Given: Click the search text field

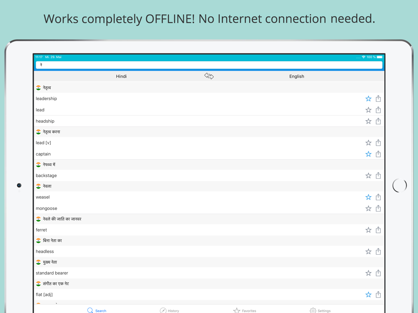Looking at the screenshot, I should coord(209,65).
